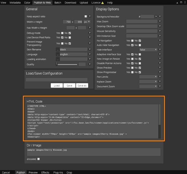Open help for Prevent Image Transparency
This screenshot has width=187, height=174.
(90, 43)
